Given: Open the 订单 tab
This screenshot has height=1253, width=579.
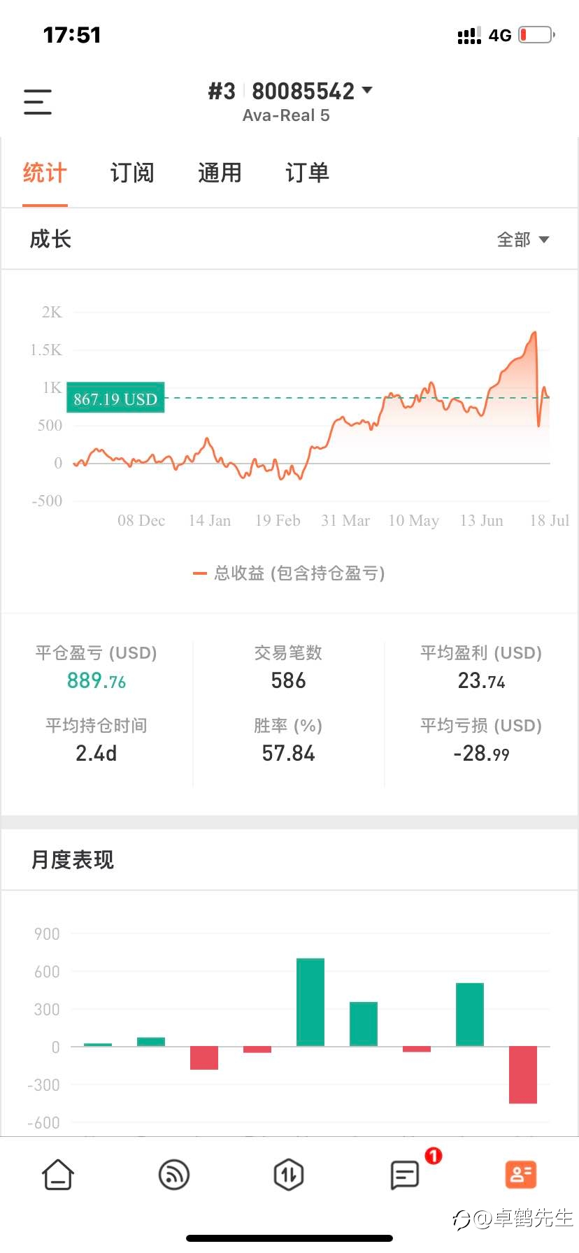Looking at the screenshot, I should (307, 173).
